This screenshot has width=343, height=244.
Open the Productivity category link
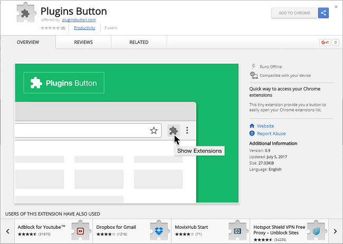coord(84,27)
